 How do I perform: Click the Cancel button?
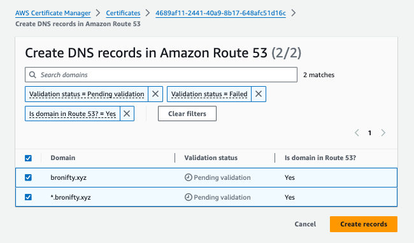click(305, 225)
